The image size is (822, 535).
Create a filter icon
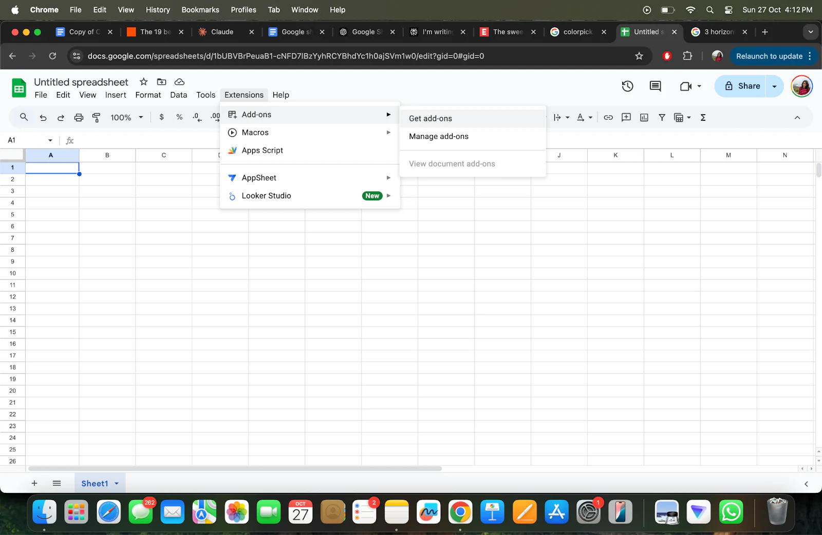click(x=662, y=118)
